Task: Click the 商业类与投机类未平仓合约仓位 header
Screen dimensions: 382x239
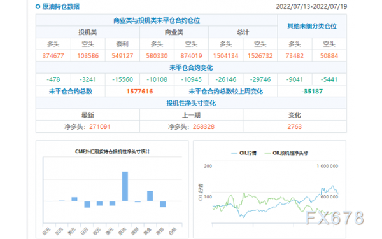Action: [x=157, y=20]
